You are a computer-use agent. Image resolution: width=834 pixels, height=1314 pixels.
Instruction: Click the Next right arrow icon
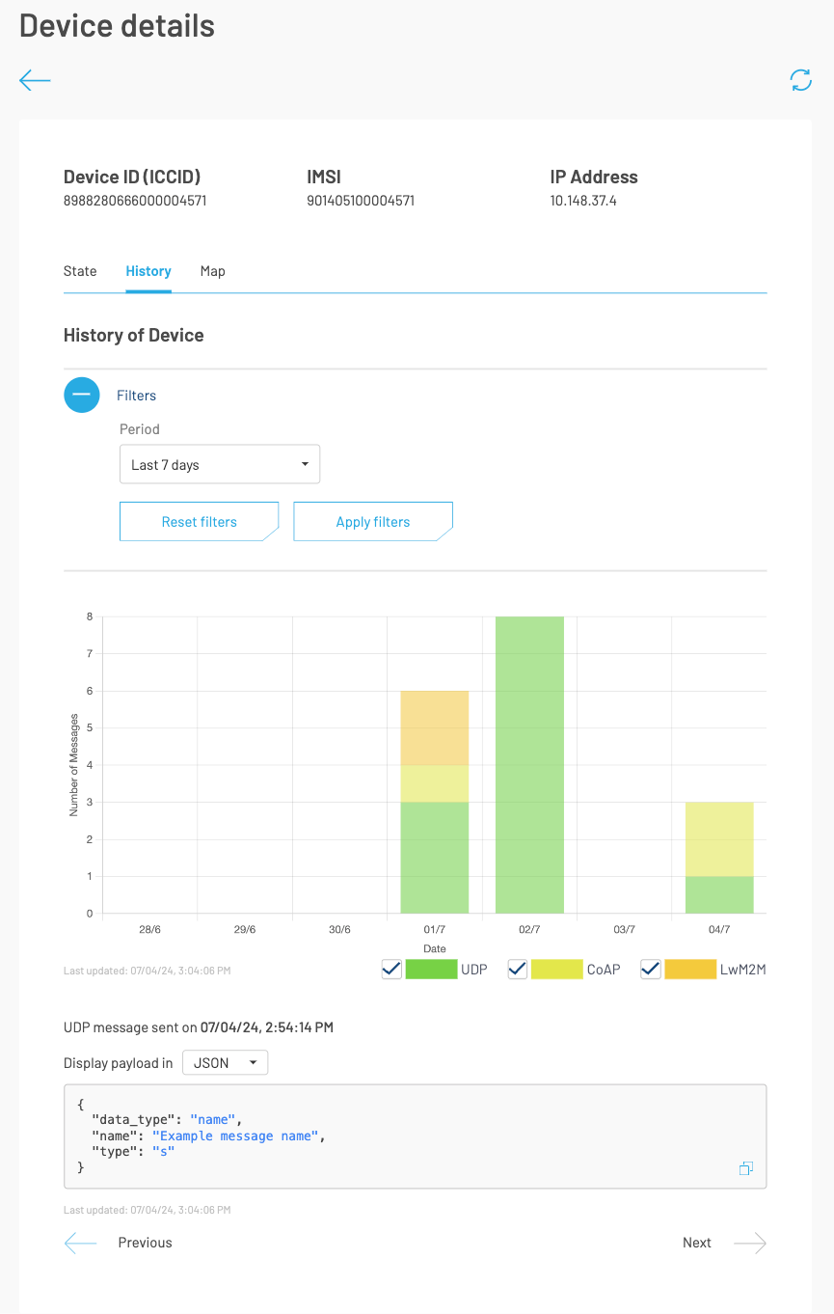point(749,1243)
